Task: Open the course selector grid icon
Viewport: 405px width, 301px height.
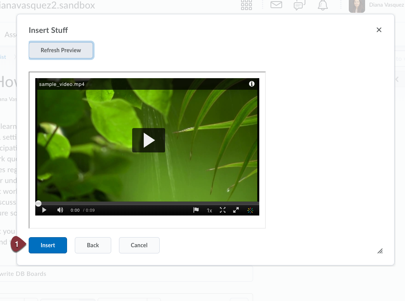Action: (x=246, y=5)
